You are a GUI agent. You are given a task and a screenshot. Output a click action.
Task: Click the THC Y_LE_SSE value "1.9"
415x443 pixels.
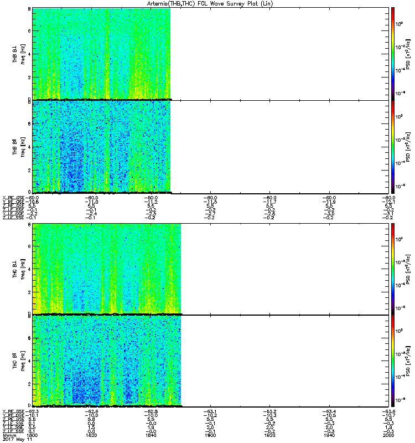coord(151,427)
